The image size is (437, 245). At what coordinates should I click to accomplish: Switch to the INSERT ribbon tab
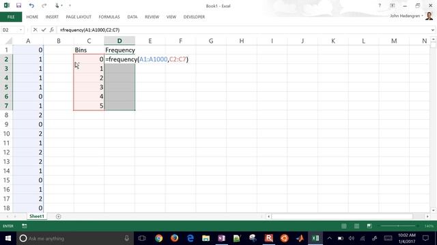click(x=52, y=17)
